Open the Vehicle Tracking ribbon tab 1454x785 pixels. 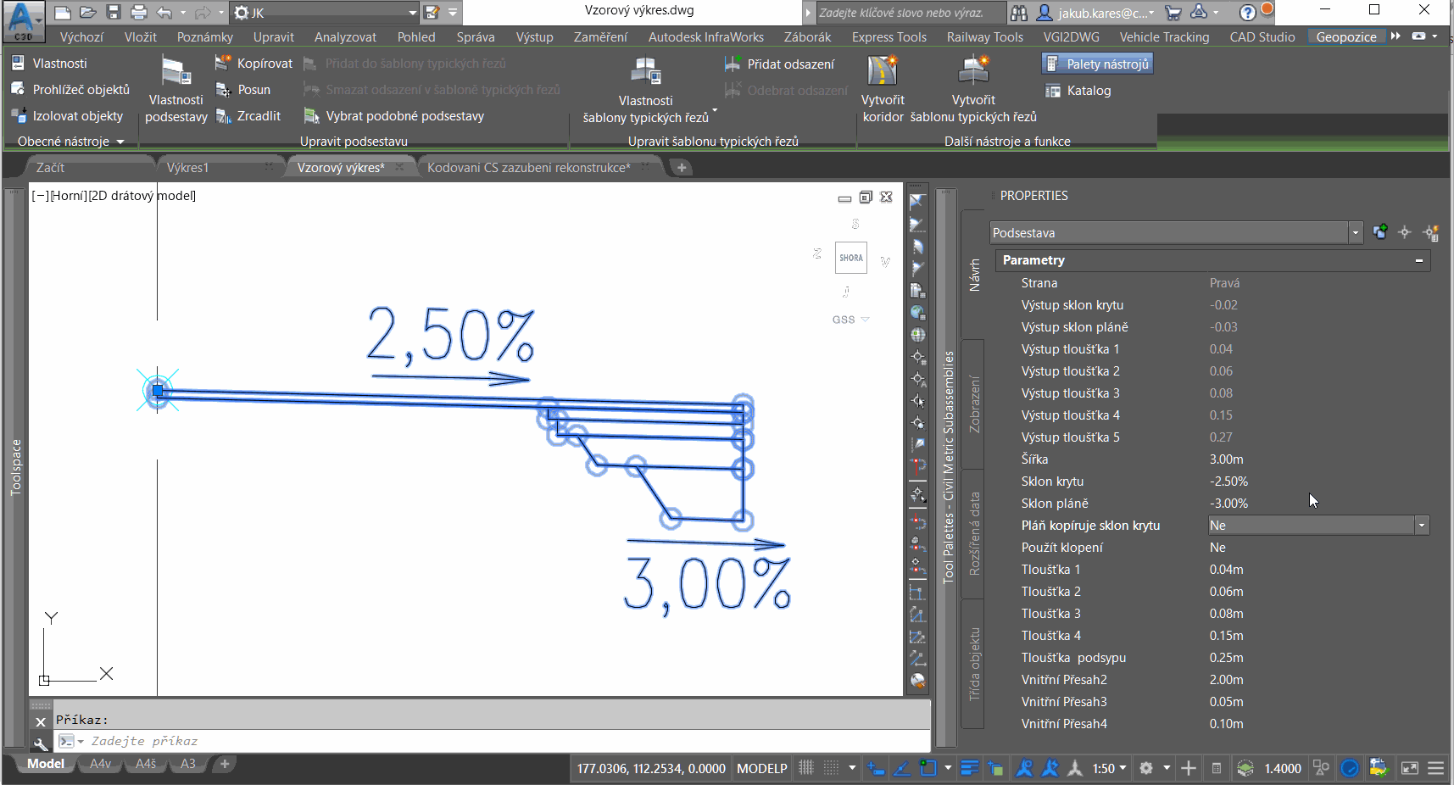coord(1164,37)
